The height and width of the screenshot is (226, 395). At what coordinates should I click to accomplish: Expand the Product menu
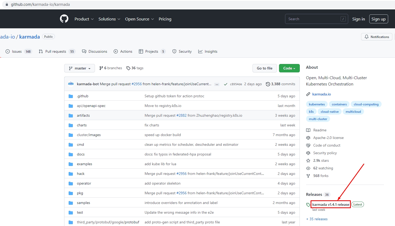click(x=84, y=19)
